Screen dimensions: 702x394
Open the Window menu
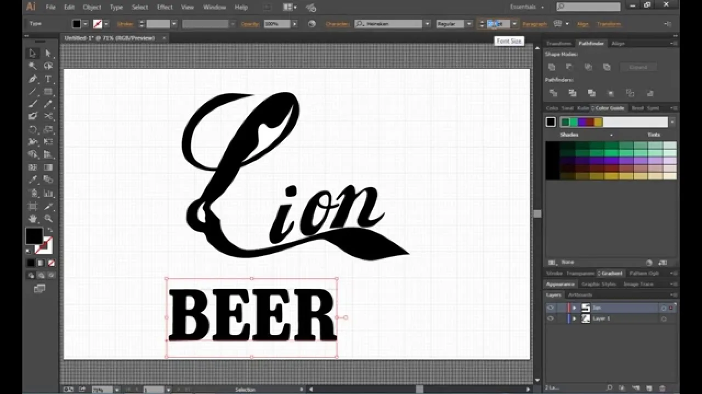[x=214, y=7]
